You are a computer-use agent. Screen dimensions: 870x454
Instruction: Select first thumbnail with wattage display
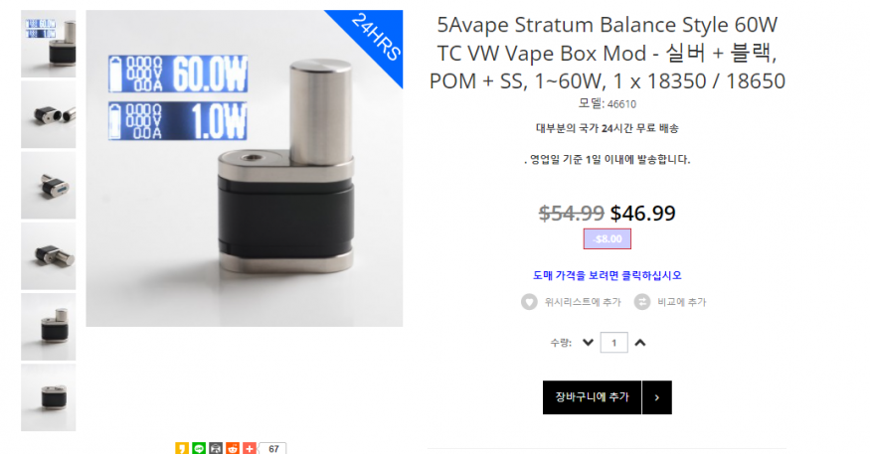point(49,44)
